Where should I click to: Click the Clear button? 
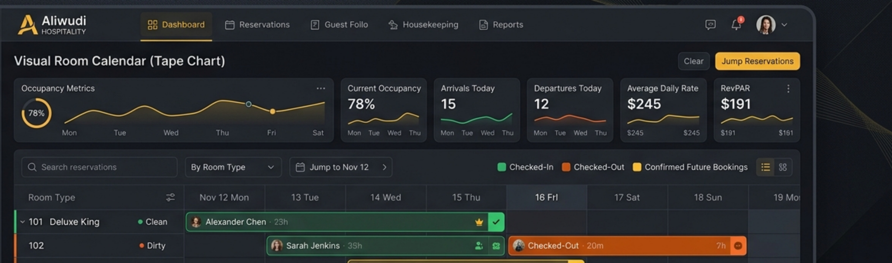(x=694, y=61)
